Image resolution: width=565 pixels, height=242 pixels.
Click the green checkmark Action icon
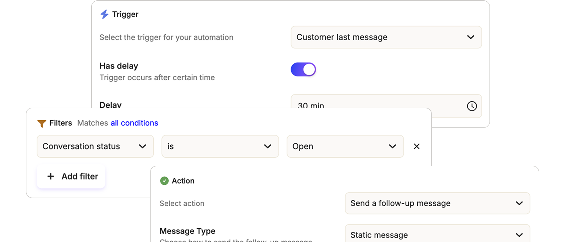164,181
